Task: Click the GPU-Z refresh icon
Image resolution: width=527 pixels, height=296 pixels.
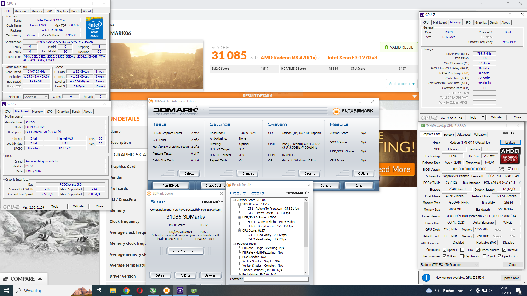Action: 512,133
